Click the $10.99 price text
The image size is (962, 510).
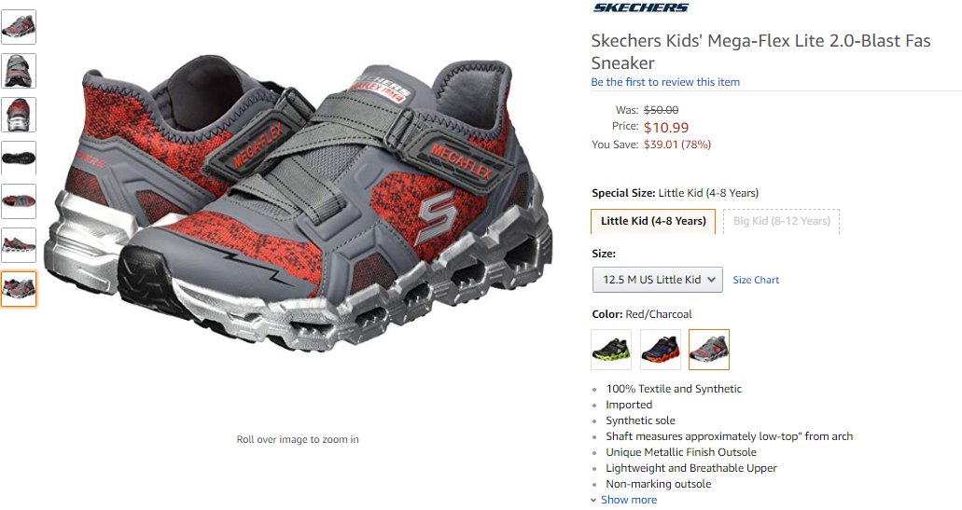665,128
